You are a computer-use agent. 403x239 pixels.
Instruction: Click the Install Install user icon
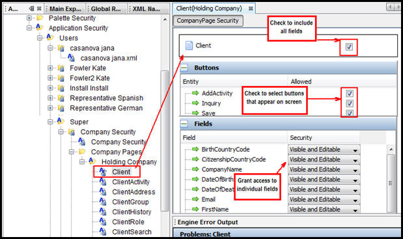(x=61, y=88)
